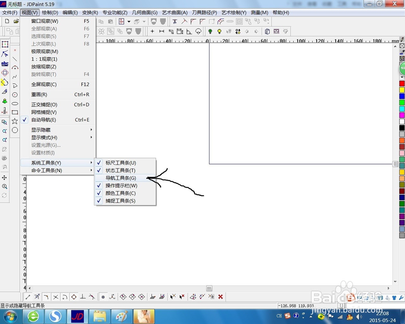Toggle 状态工具条(T) checkbox item
405x324 pixels.
point(125,171)
